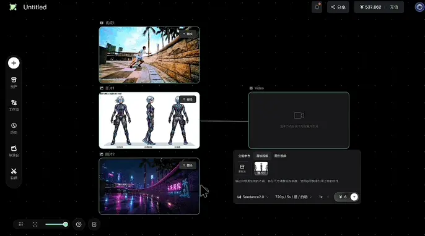Expand the 720p / 5s settings dropdown

[294, 197]
